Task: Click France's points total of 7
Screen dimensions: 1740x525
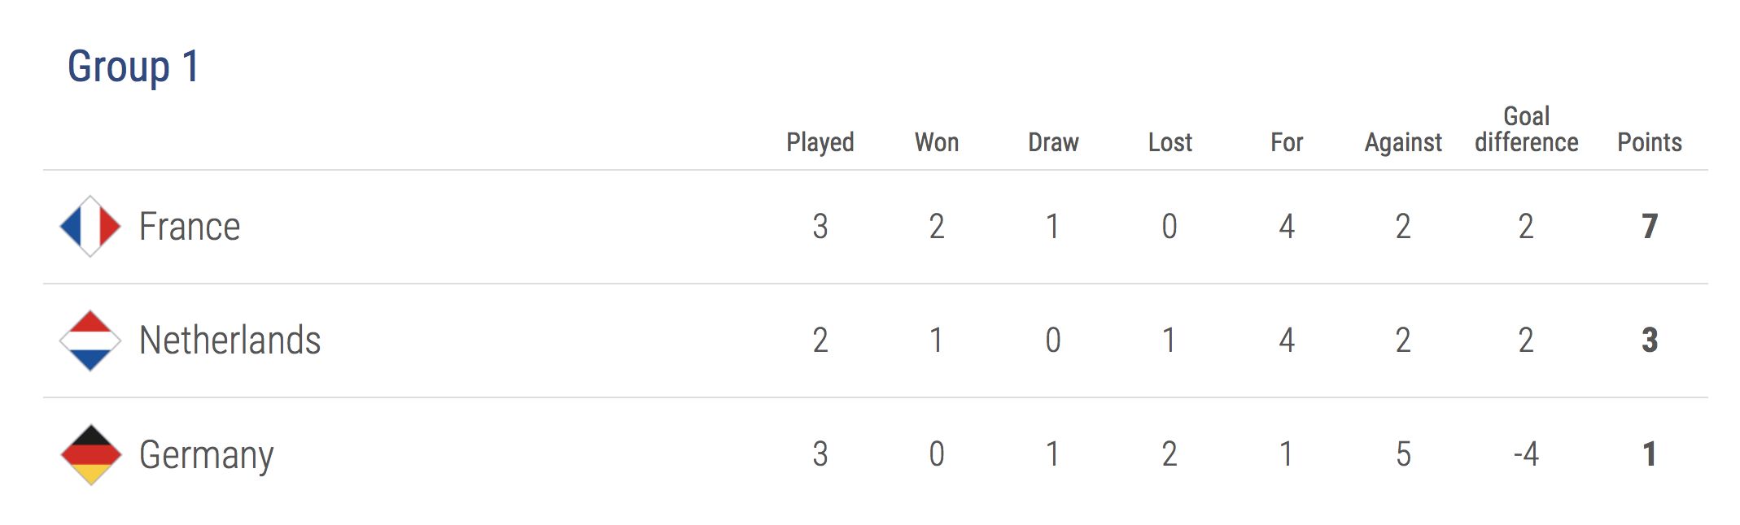Action: click(1649, 226)
